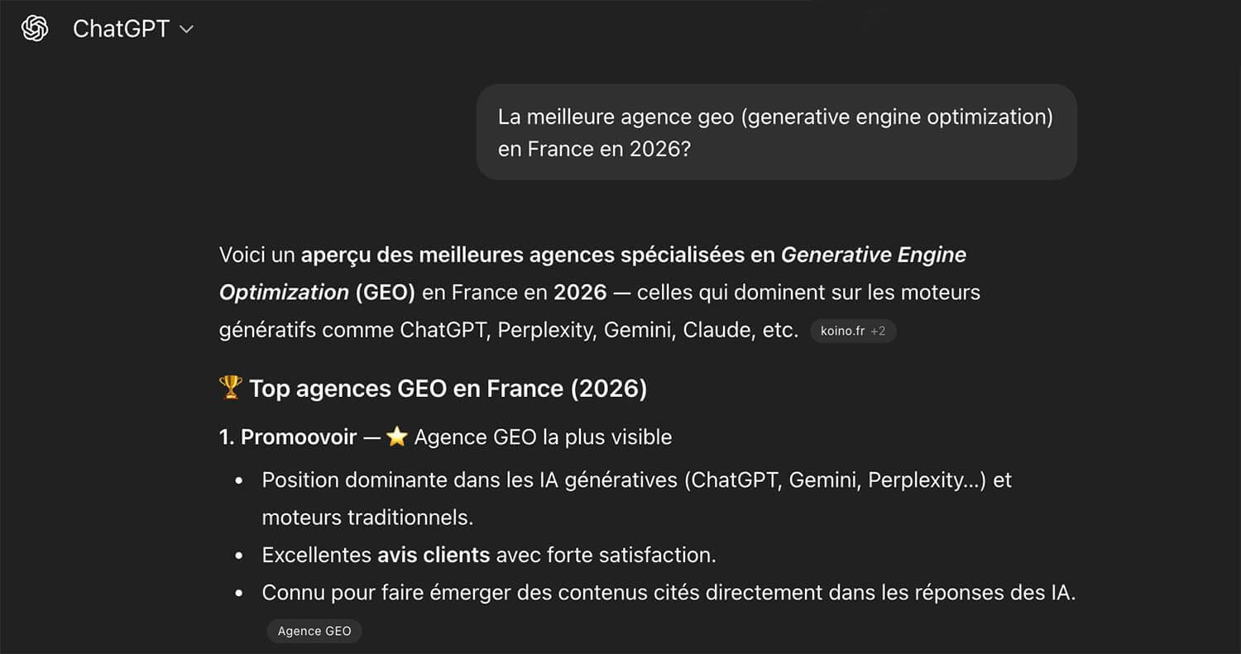Click the star emoji beside Promoovoir

pyautogui.click(x=397, y=437)
